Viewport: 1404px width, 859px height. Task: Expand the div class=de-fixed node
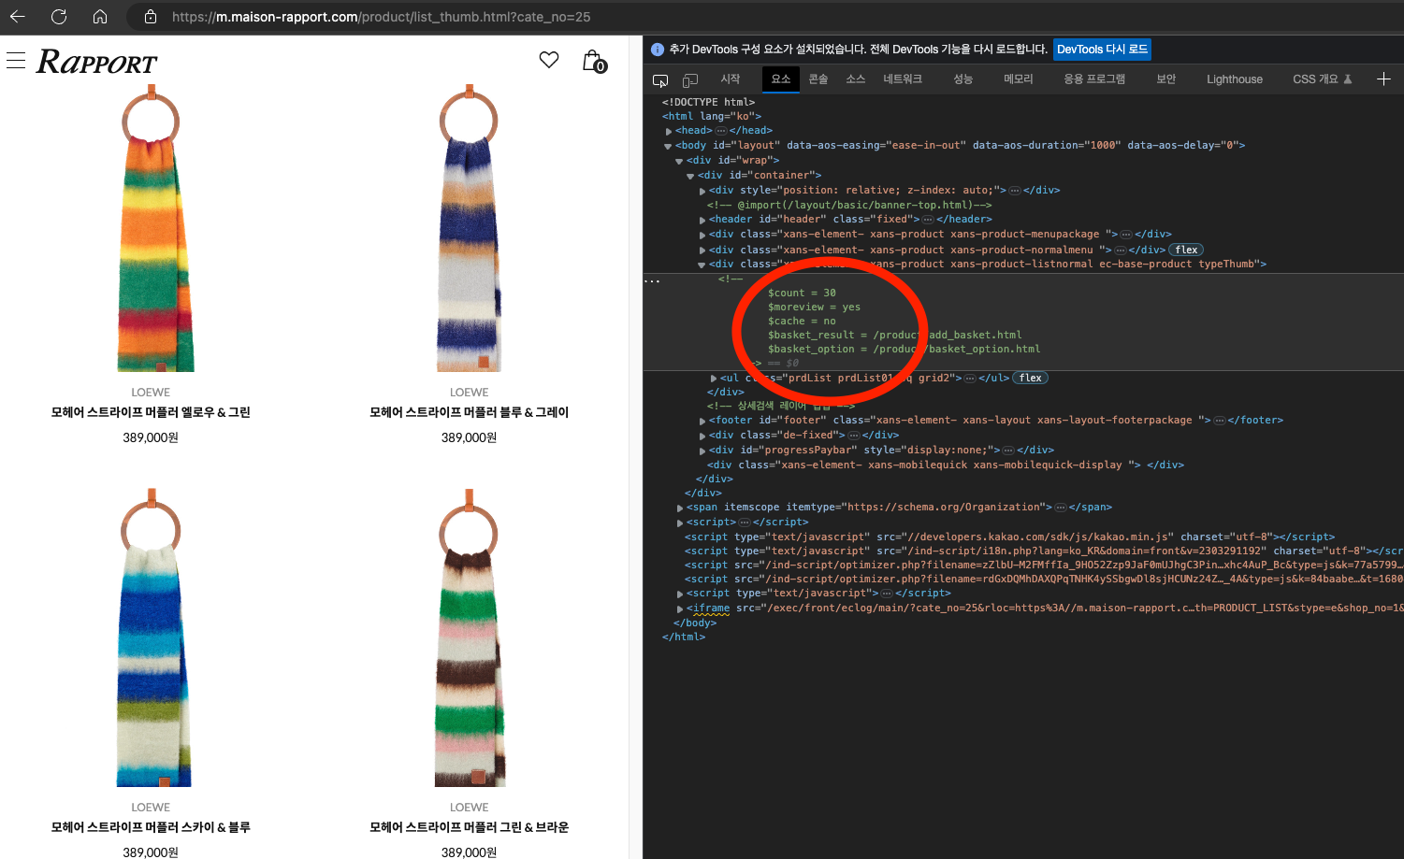pyautogui.click(x=702, y=436)
